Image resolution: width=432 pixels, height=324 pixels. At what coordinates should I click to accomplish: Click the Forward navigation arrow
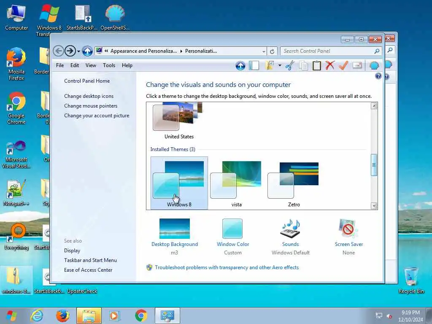[x=70, y=51]
